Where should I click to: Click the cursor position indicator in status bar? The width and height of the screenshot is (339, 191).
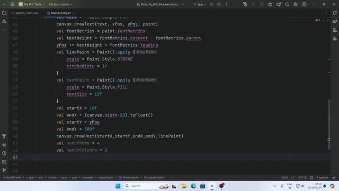coord(285,178)
